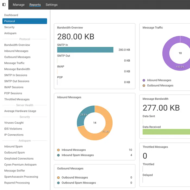Click the 280.0 KB SMTP In value
Viewport: 190px width, 190px height.
124,50
